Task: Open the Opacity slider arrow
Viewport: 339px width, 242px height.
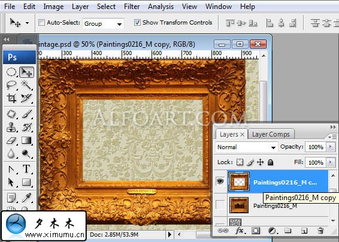Action: 331,147
